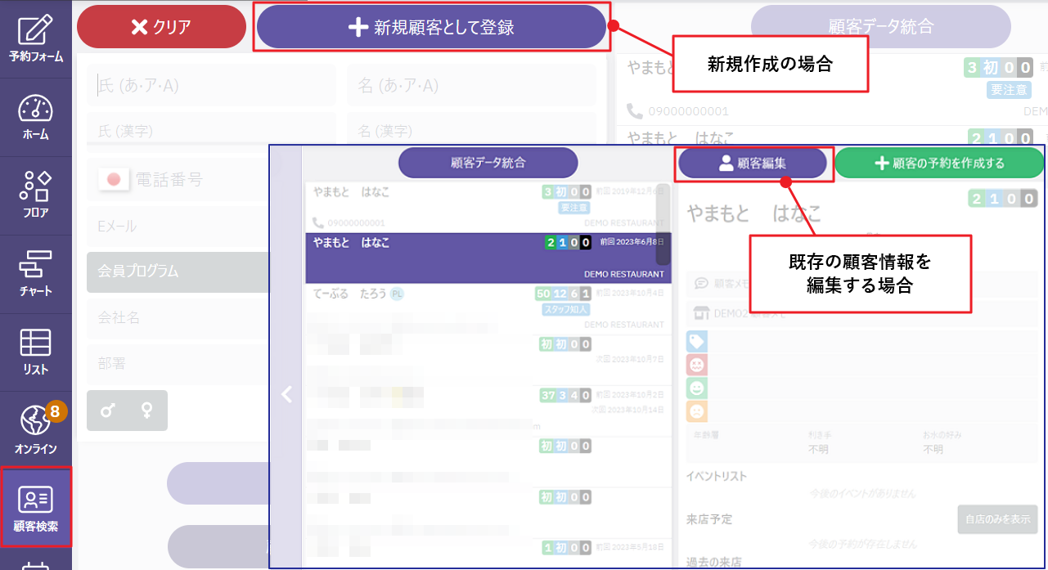This screenshot has width=1048, height=570.
Task: Open the 予約フォーム sidebar icon
Action: [35, 38]
